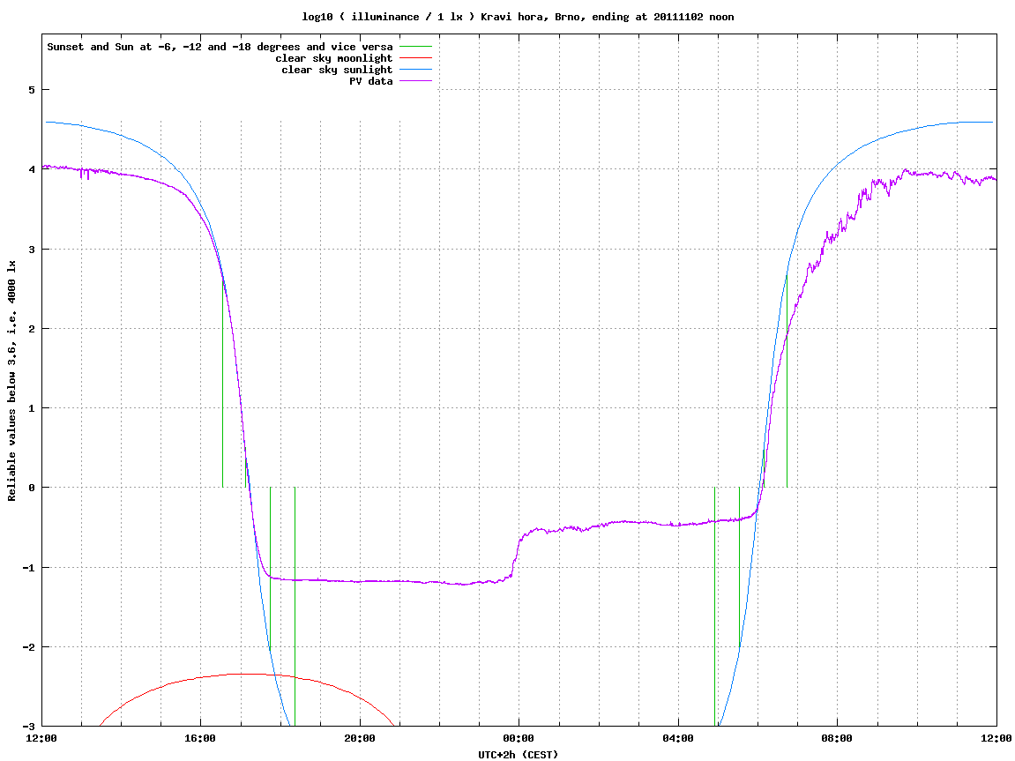Click the purple PV data legend line sample
This screenshot has height=761, width=1015.
click(x=415, y=81)
